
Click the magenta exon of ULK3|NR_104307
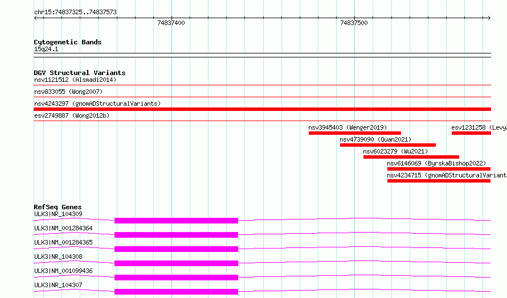(176, 292)
